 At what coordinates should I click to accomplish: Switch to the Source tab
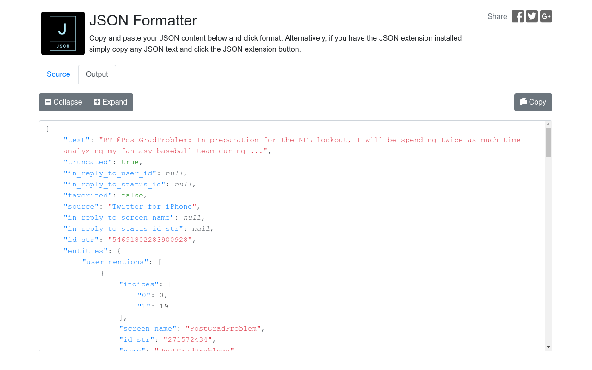coord(58,74)
